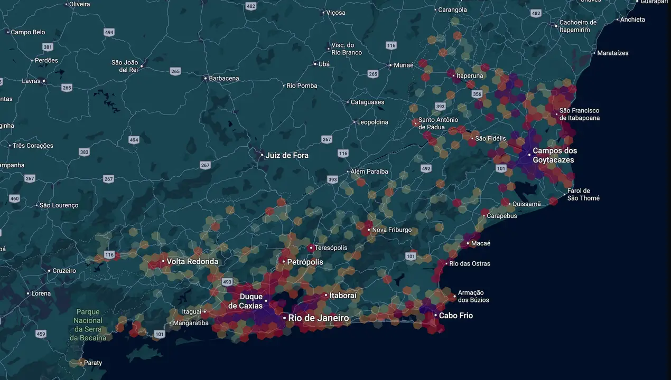Click the Duque de Caxias label
Image resolution: width=671 pixels, height=380 pixels.
(x=245, y=301)
